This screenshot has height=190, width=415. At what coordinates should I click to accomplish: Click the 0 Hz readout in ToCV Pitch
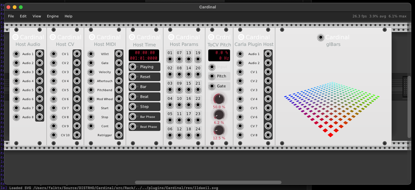pyautogui.click(x=224, y=58)
